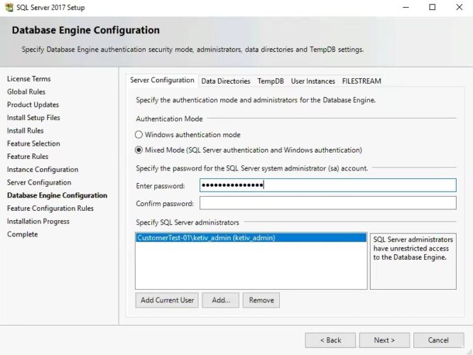The height and width of the screenshot is (355, 473).
Task: Select the Server Configuration tab
Action: click(162, 80)
